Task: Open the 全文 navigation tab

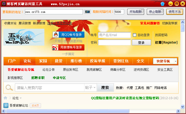Action: 140,61
